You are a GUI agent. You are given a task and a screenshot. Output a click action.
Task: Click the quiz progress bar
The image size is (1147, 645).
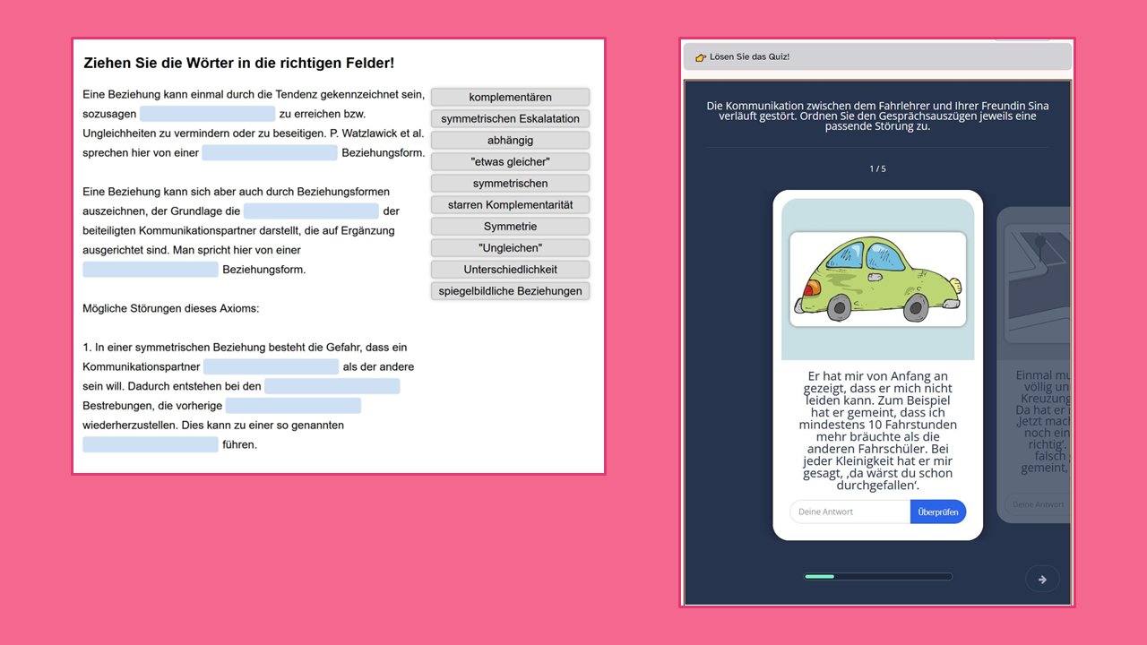pyautogui.click(x=877, y=576)
